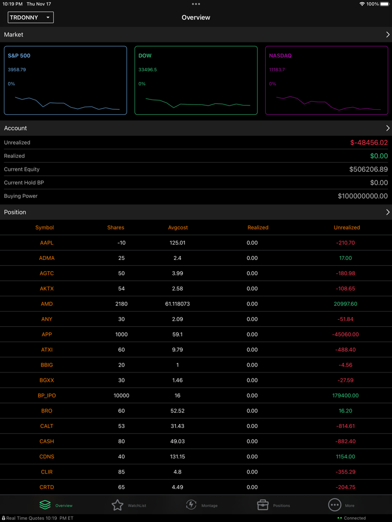392x522 pixels.
Task: Open the S&P 500 chart card
Action: click(x=65, y=80)
